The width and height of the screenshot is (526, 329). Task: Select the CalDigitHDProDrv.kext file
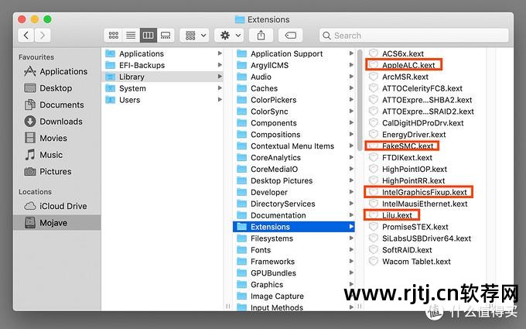[x=416, y=123]
